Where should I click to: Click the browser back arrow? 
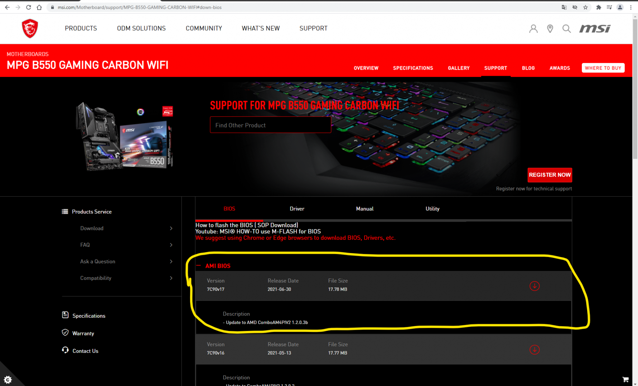(7, 7)
